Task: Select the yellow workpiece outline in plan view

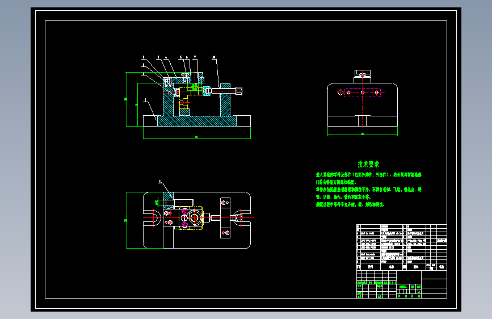Action: click(191, 217)
